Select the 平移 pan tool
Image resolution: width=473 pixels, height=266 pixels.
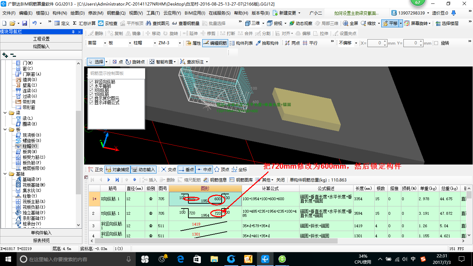(390, 23)
